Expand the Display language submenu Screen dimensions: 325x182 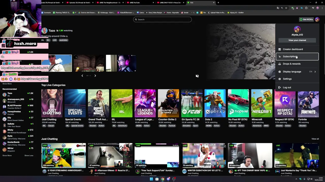point(297,72)
